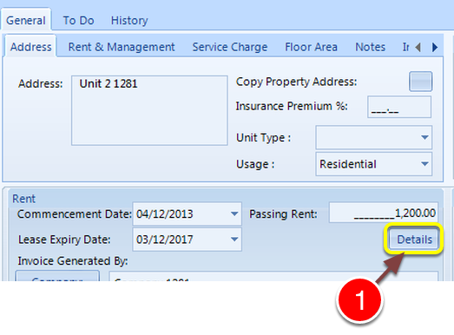Screen dimensions: 454x335
Task: Toggle the Copy Property Address checkbox
Action: tap(420, 82)
